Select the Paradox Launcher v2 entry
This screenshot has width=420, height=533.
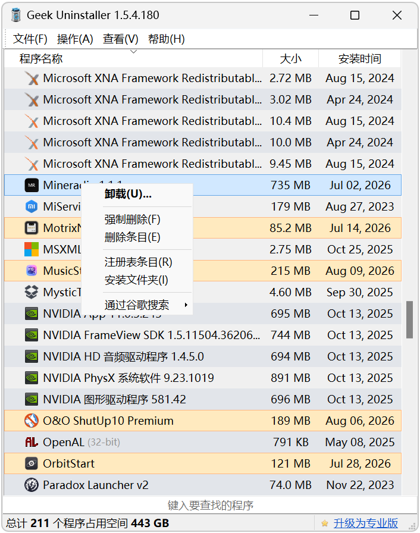pos(96,485)
